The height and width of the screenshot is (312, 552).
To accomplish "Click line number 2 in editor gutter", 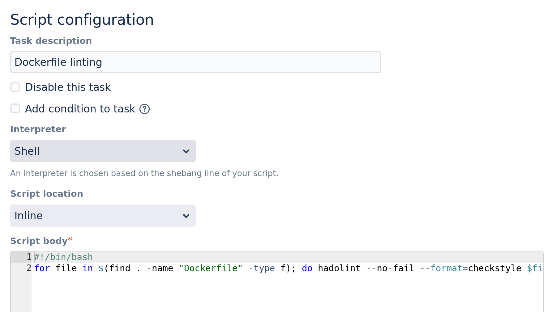I will tap(29, 268).
